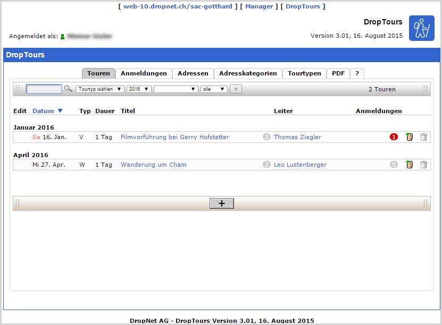Viewport: 442px width, 325px height.
Task: Click type 'W' in the Wanderung row
Action: click(x=82, y=165)
